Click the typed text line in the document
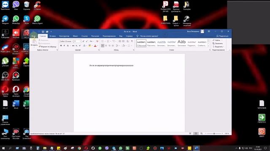270x151 pixels. coord(111,65)
